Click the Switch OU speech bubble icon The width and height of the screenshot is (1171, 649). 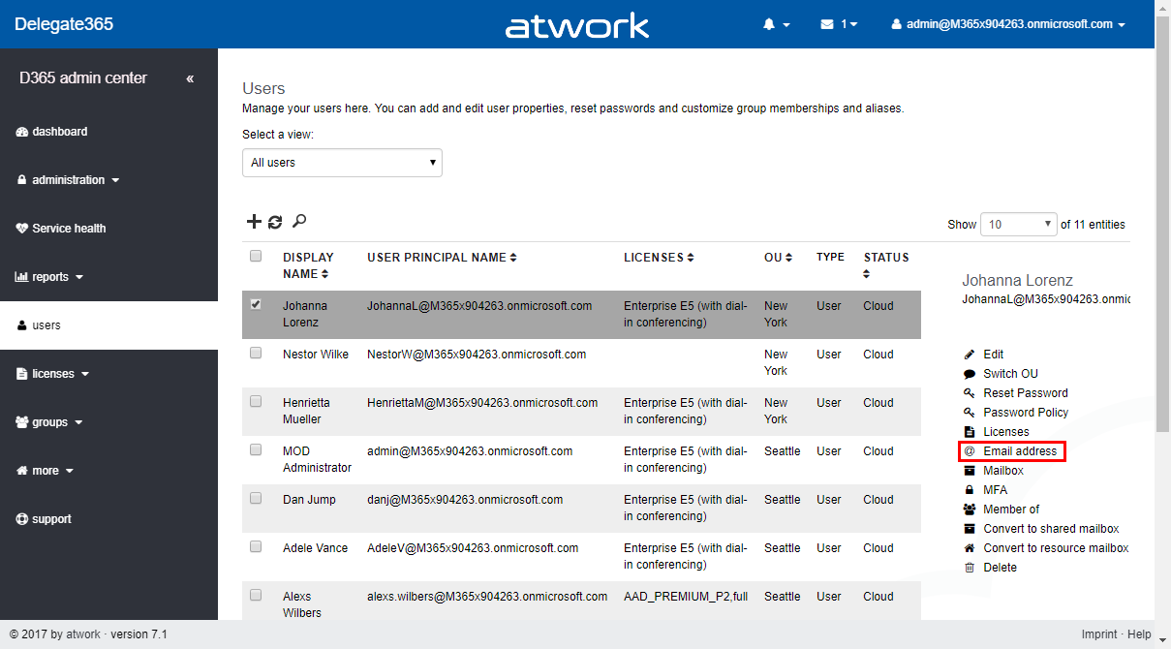point(969,374)
